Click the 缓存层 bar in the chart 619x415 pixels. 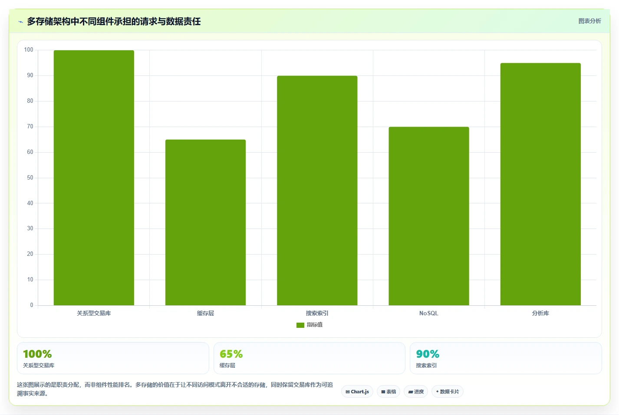[205, 222]
